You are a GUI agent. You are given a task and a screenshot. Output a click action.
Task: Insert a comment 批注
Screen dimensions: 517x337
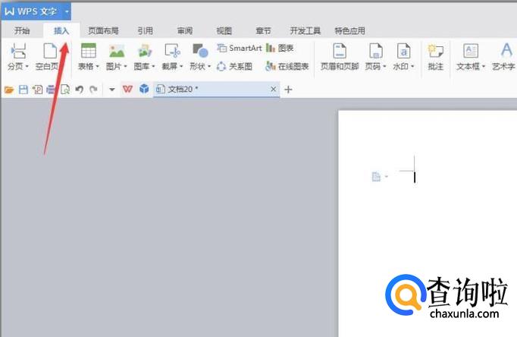tap(435, 57)
